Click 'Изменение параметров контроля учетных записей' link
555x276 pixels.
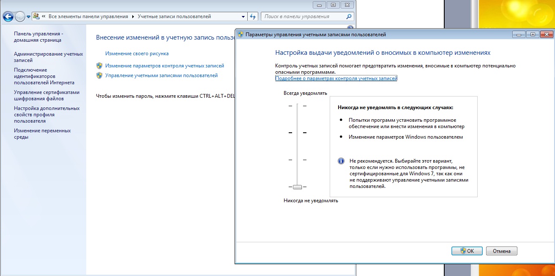pyautogui.click(x=164, y=66)
